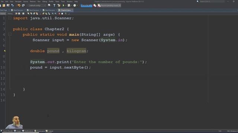Expand the Debug Project dropdown arrow

tap(71, 6)
